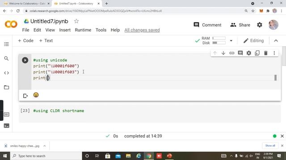Clear cell output icon
Screen dimensions: 286x160
click(x=25, y=96)
